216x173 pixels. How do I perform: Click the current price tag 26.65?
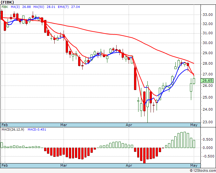pos(207,80)
